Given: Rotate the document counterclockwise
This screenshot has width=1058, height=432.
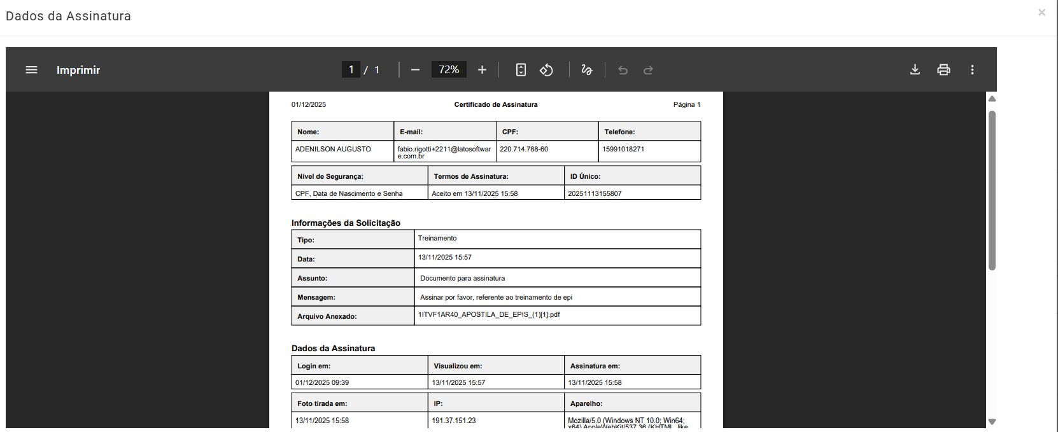Looking at the screenshot, I should [x=546, y=70].
